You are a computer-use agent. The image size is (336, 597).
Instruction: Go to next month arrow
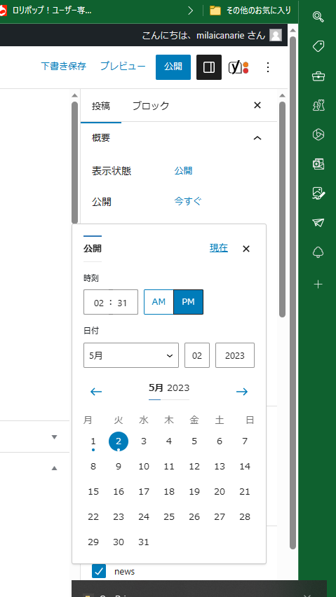click(x=242, y=392)
